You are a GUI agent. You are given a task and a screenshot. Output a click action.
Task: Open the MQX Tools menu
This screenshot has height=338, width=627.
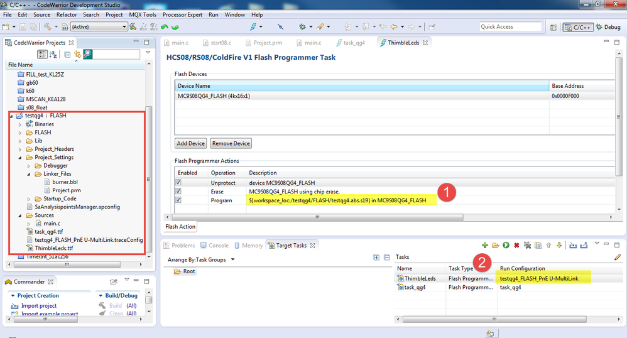pos(143,15)
